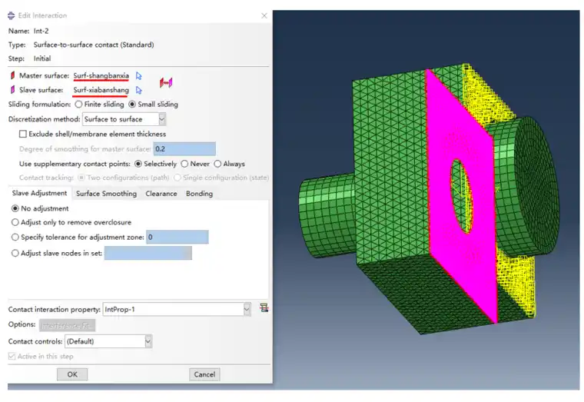Switch to Bonding tab
This screenshot has height=402, width=584.
click(x=199, y=194)
